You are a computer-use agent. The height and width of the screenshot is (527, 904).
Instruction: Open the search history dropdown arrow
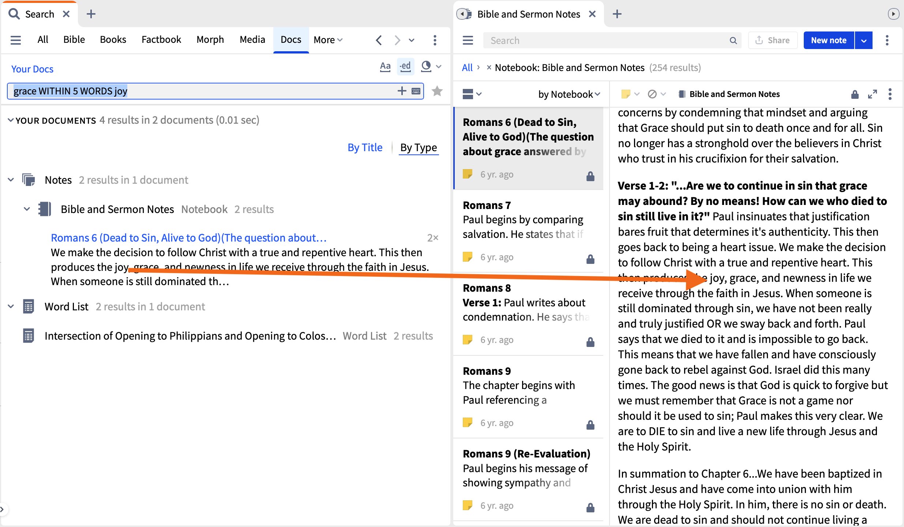coord(412,40)
